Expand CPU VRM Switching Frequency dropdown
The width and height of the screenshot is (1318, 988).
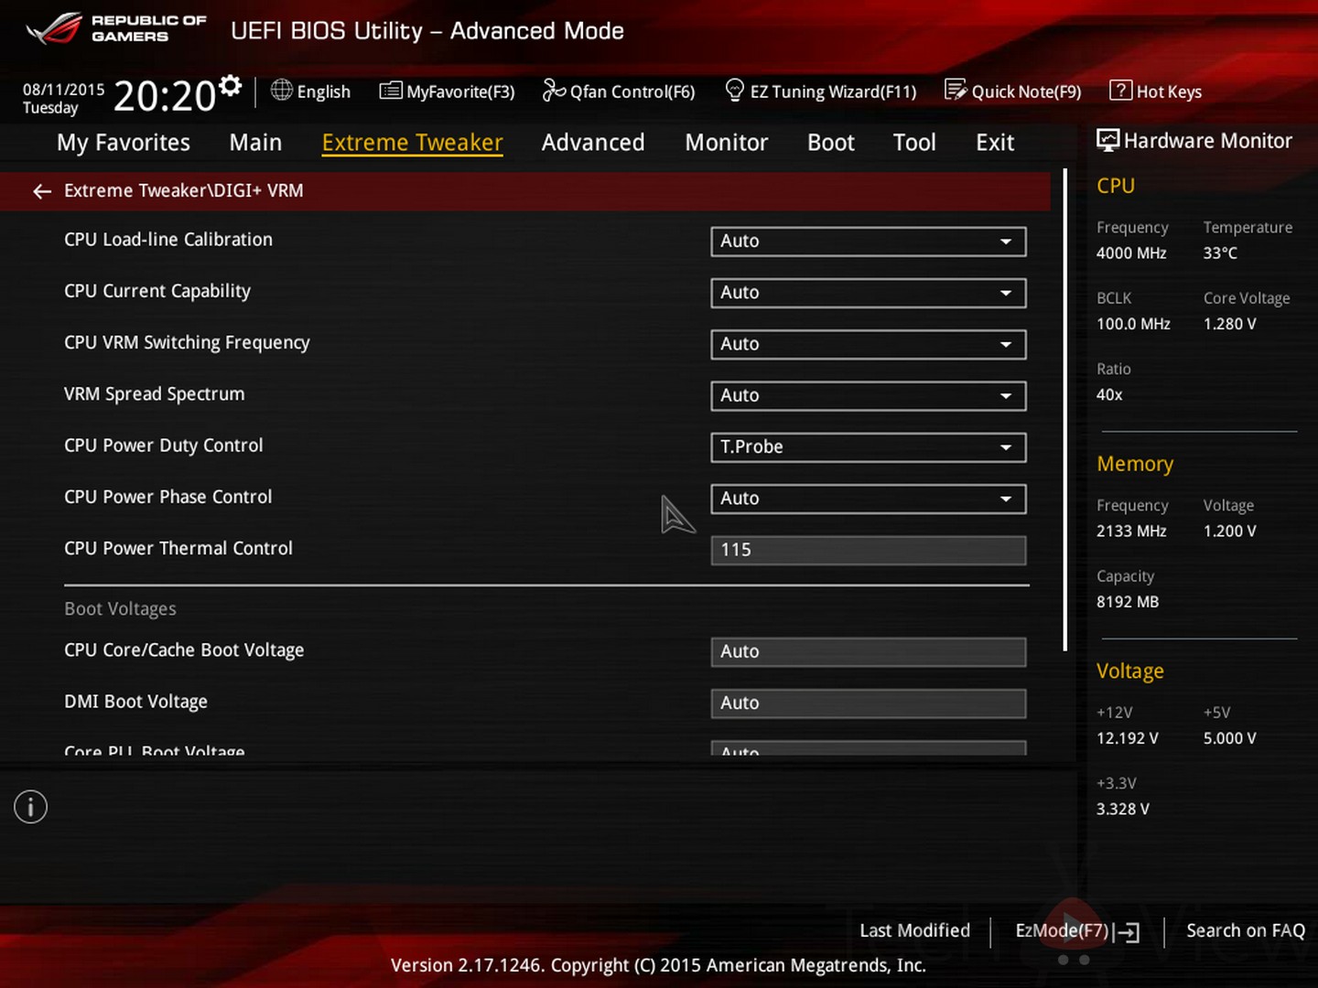(868, 344)
